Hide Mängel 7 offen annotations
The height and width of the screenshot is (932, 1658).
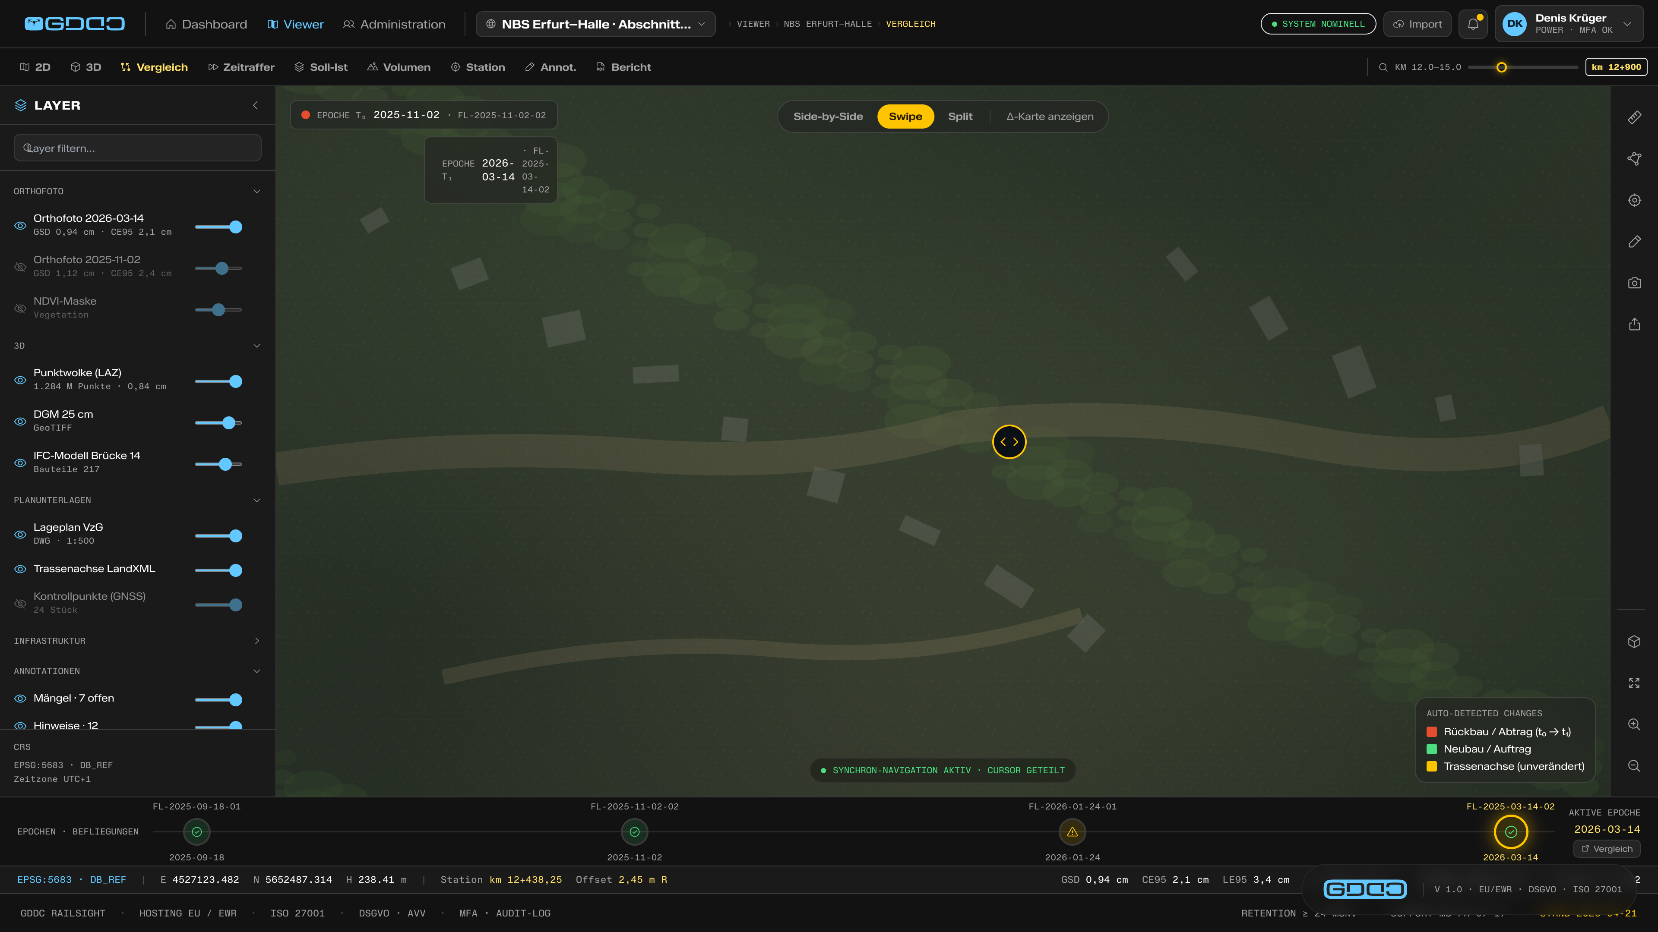coord(21,699)
